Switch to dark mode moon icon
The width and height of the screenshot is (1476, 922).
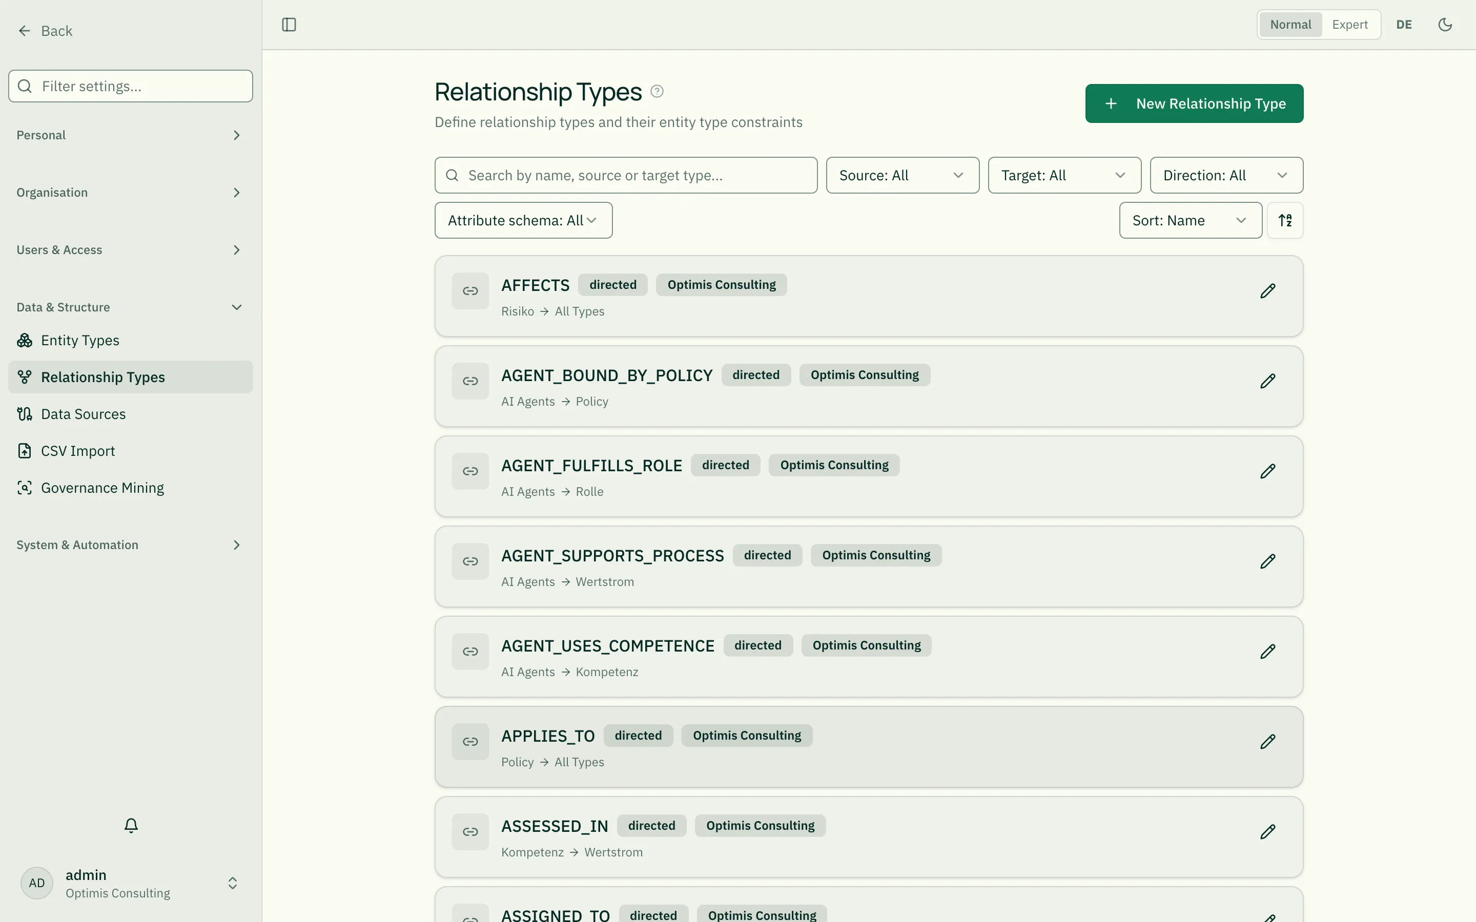pyautogui.click(x=1445, y=25)
